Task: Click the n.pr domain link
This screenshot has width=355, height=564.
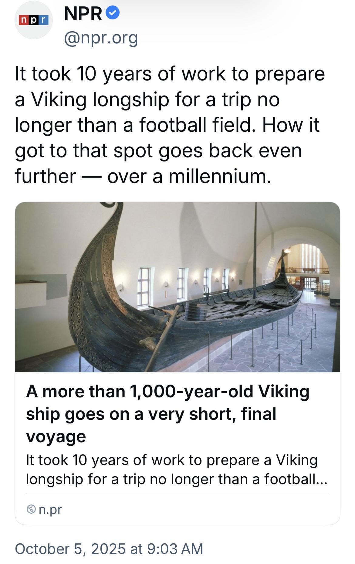Action: click(50, 509)
